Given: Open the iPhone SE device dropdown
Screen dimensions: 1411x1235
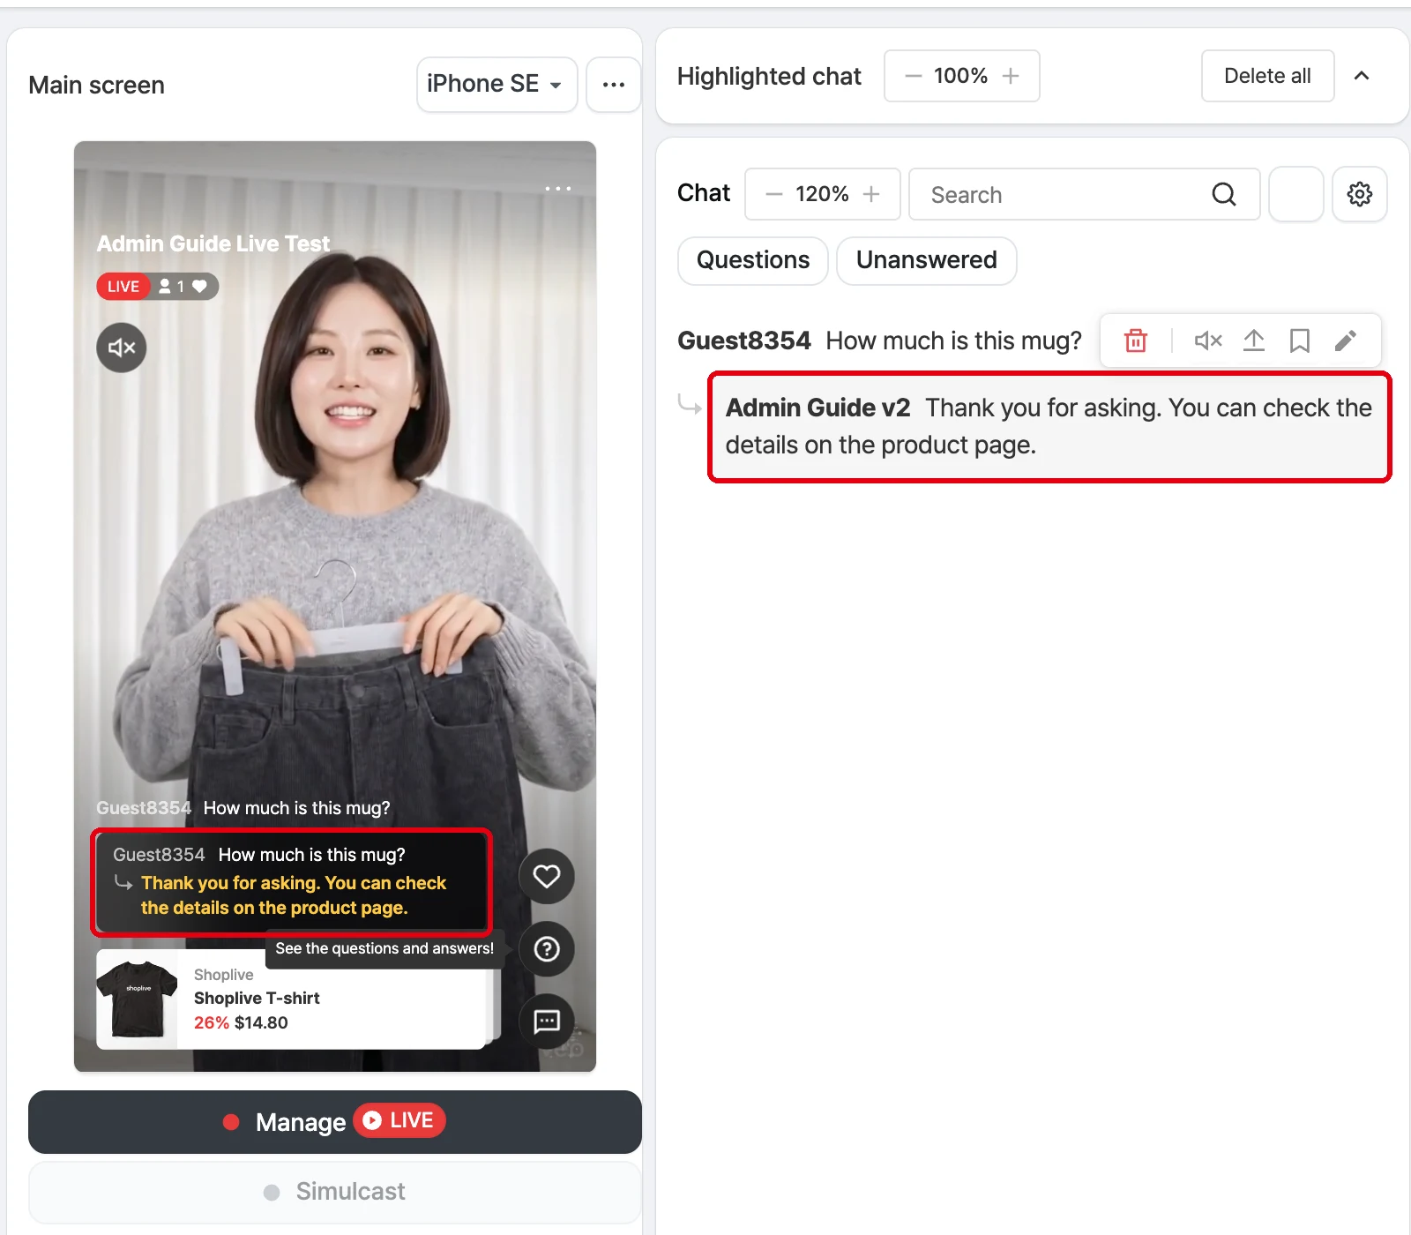Looking at the screenshot, I should click(x=496, y=85).
